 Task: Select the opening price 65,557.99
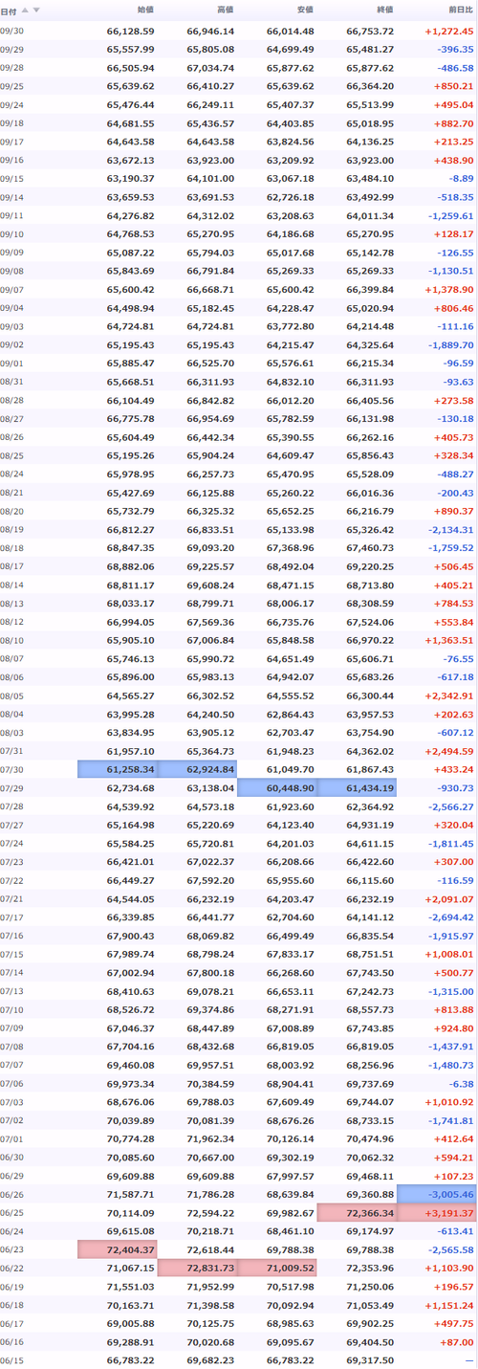pyautogui.click(x=130, y=49)
